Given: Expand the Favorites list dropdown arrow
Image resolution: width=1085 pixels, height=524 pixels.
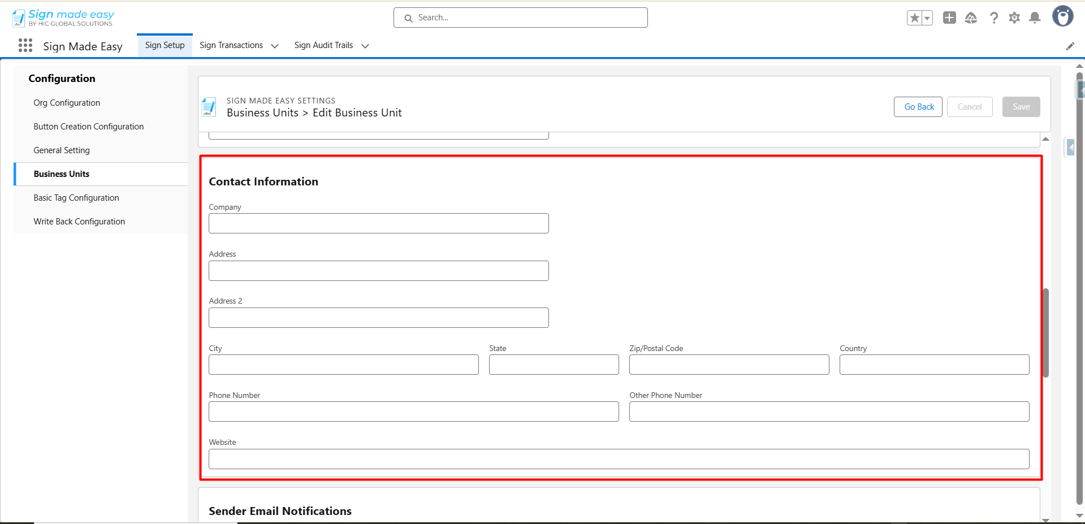Looking at the screenshot, I should (x=927, y=18).
